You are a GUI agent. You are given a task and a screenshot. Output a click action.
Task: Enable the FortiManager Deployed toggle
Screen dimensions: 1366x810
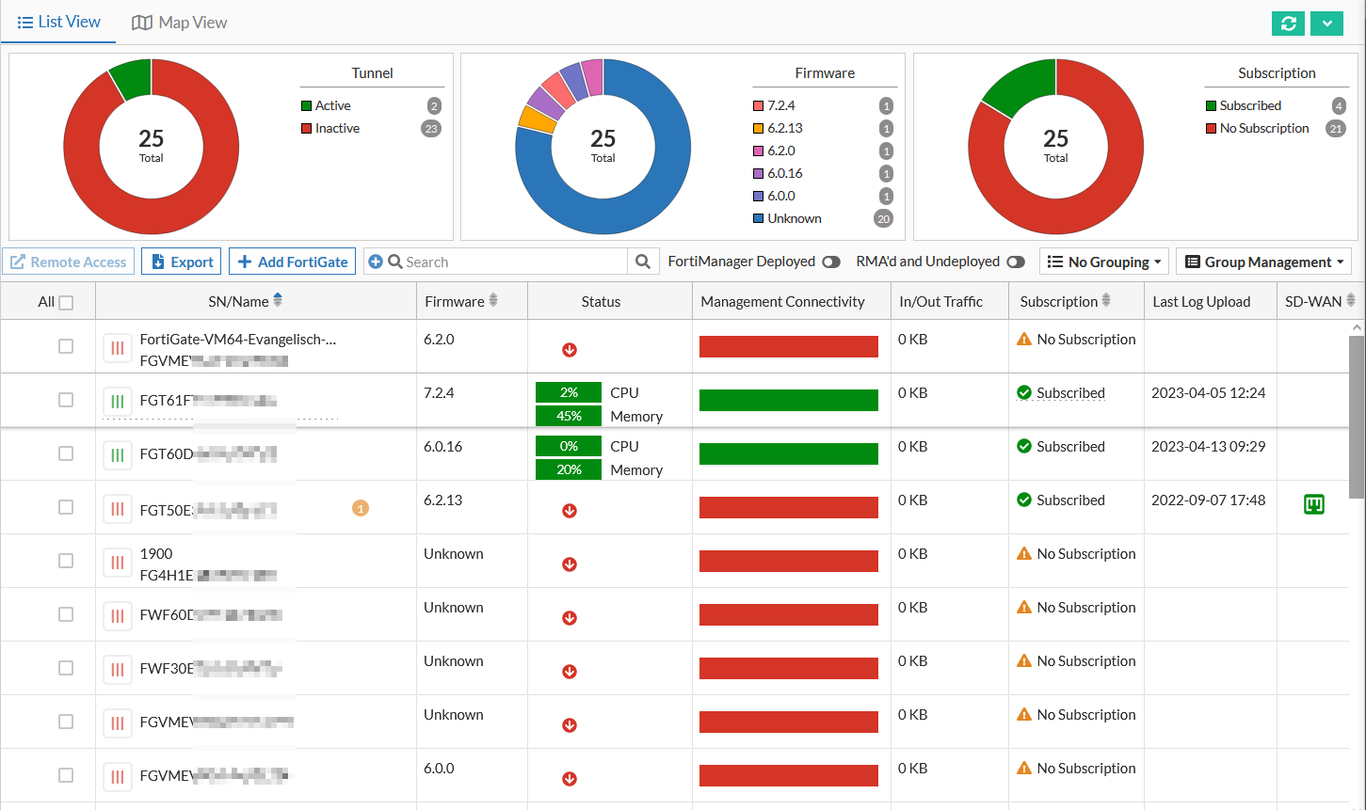pos(830,262)
